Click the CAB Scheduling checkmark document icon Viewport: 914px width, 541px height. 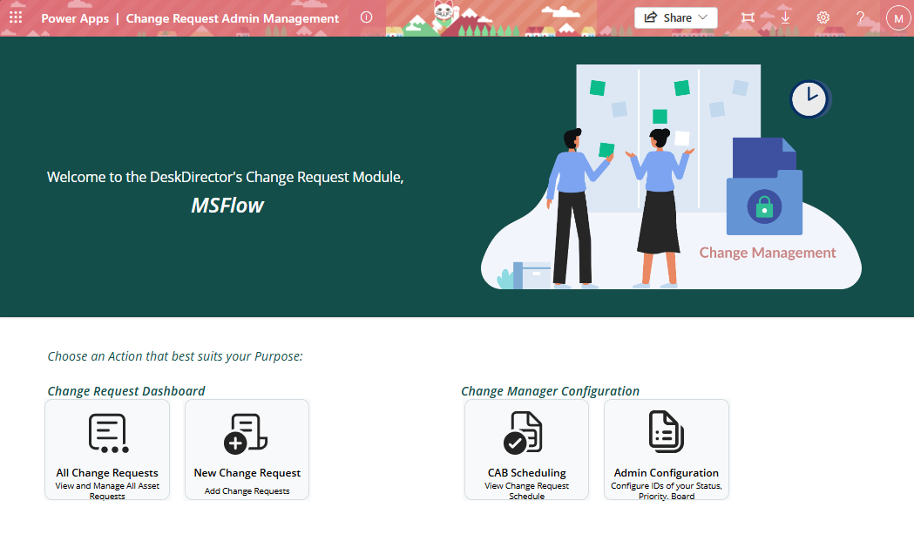(x=523, y=433)
